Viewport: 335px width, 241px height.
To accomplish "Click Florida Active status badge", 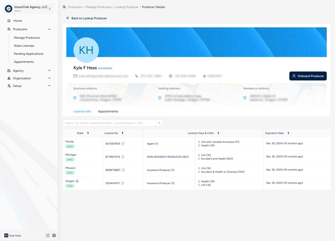I will point(70,146).
